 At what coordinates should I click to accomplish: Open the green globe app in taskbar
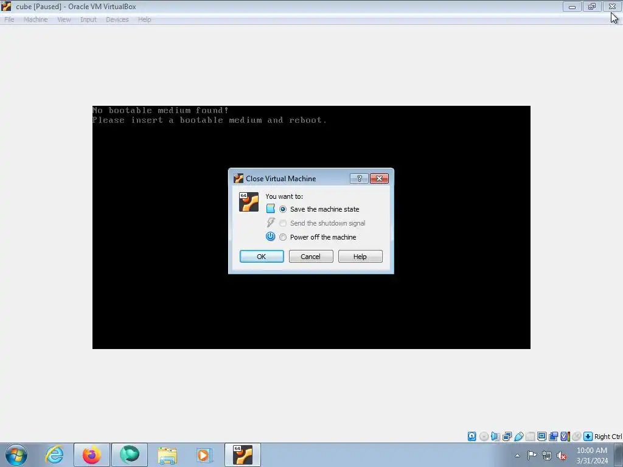click(x=130, y=455)
